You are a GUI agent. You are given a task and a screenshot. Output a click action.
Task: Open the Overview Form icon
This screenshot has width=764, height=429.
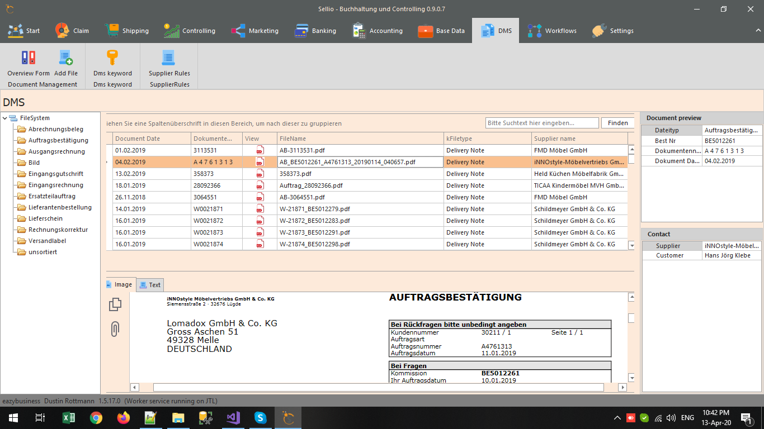(29, 58)
